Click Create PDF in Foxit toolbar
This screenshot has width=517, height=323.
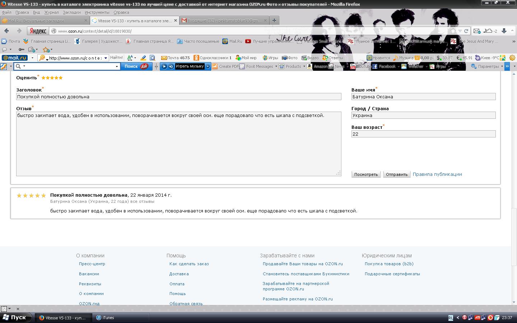pyautogui.click(x=225, y=66)
